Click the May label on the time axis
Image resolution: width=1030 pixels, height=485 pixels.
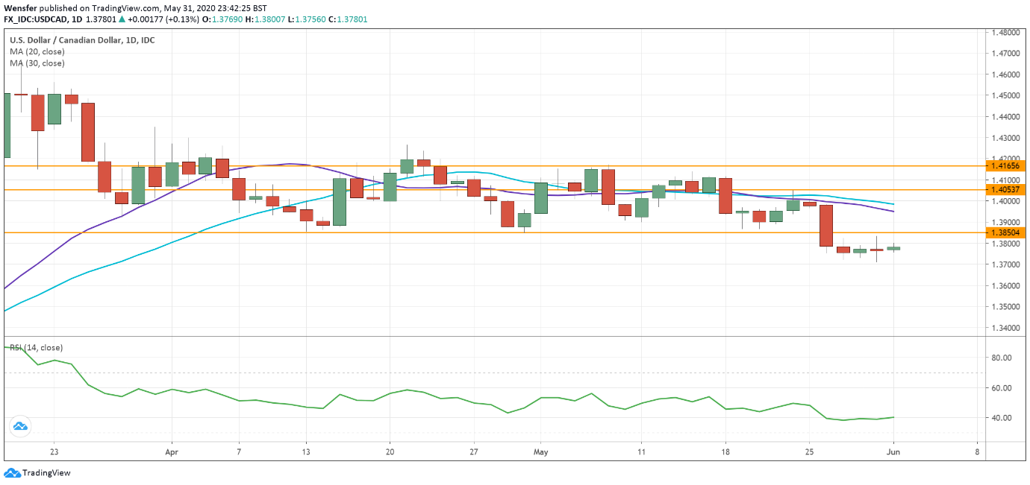tap(540, 451)
